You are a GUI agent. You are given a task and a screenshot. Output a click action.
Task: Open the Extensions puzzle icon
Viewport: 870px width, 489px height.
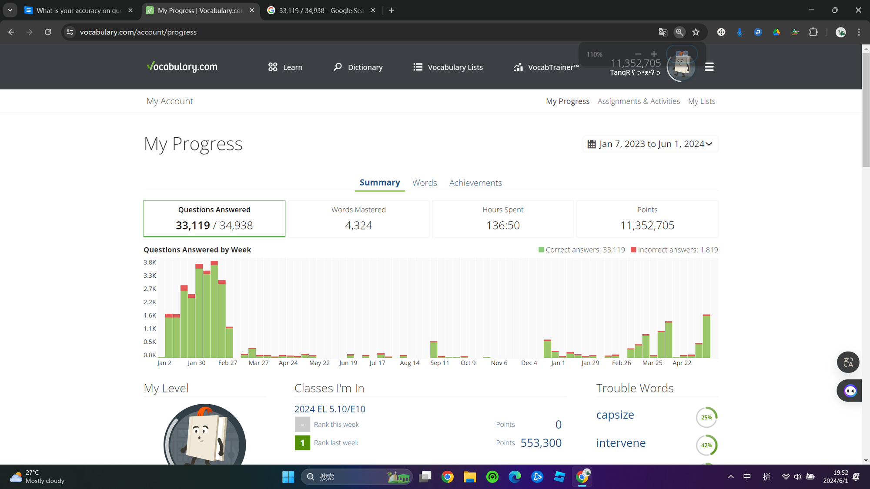pyautogui.click(x=813, y=32)
